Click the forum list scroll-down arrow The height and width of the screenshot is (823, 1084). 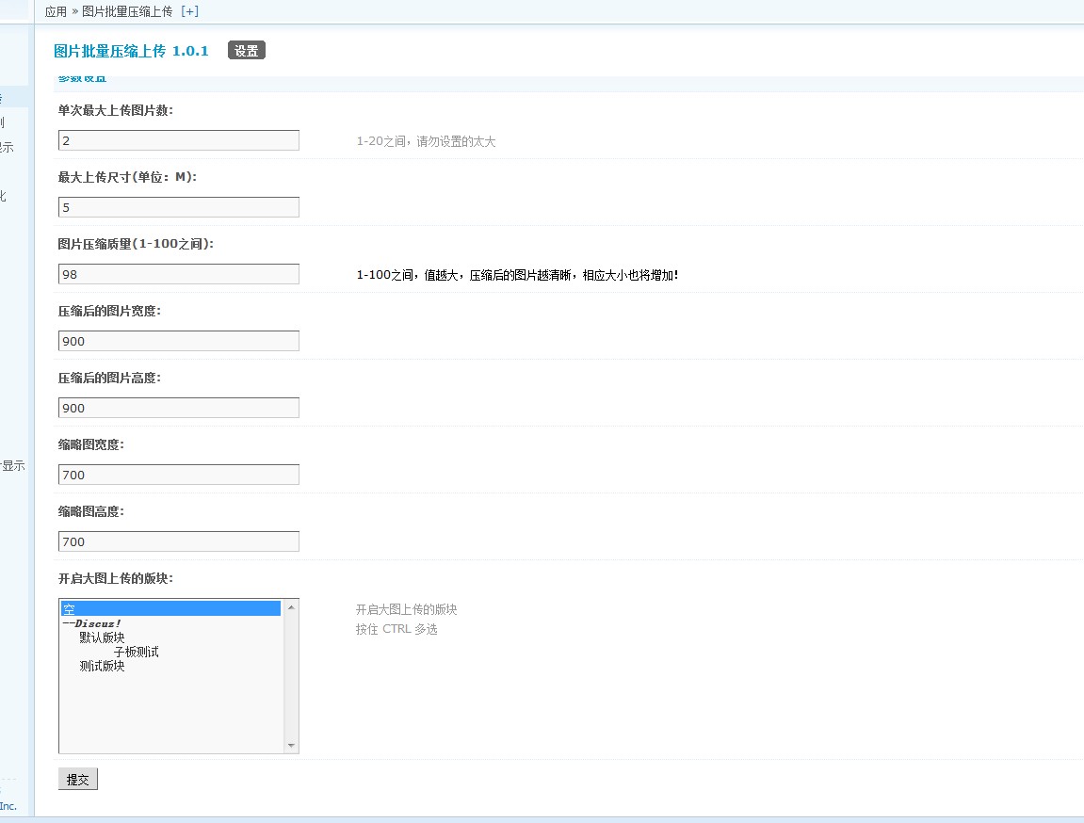point(291,746)
